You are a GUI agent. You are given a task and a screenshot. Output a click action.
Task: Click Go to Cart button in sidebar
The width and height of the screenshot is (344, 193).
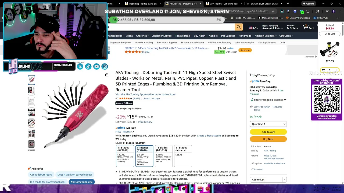pyautogui.click(x=330, y=34)
